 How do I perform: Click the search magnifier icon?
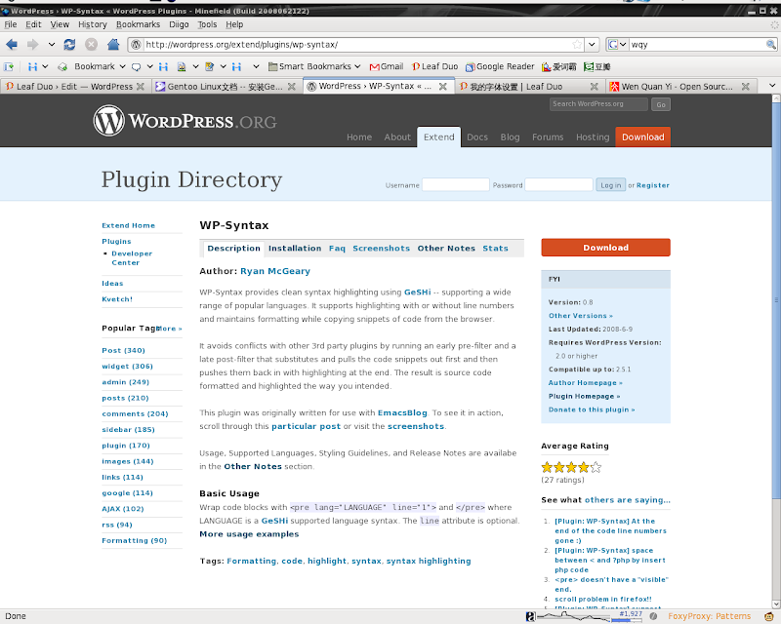(x=770, y=45)
